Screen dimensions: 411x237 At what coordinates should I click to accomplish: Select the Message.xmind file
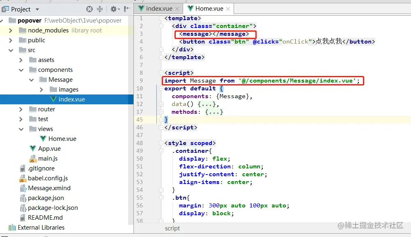[49, 188]
